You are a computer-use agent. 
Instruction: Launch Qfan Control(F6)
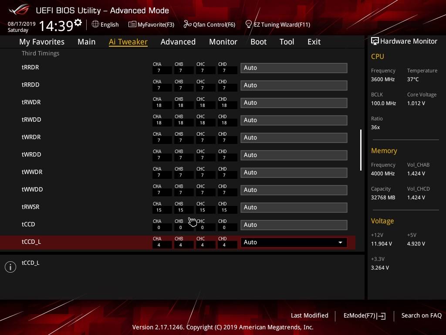[x=214, y=24]
